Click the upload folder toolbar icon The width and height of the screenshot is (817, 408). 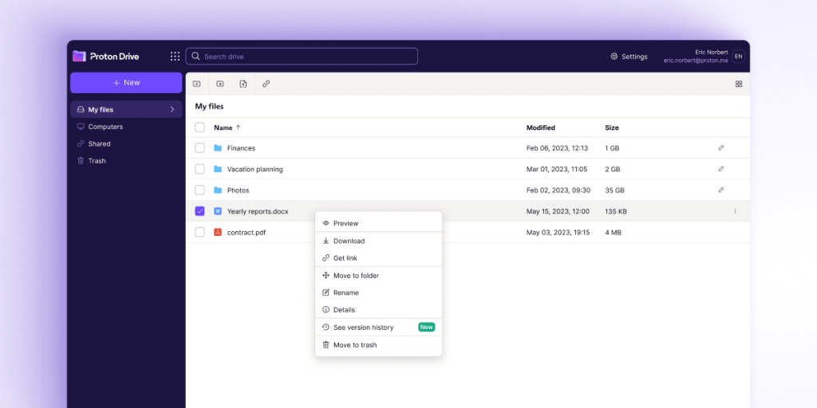pos(220,84)
